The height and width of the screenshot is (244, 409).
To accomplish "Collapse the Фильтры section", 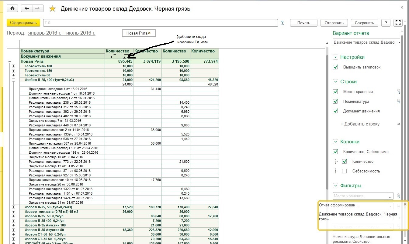I will click(x=335, y=186).
